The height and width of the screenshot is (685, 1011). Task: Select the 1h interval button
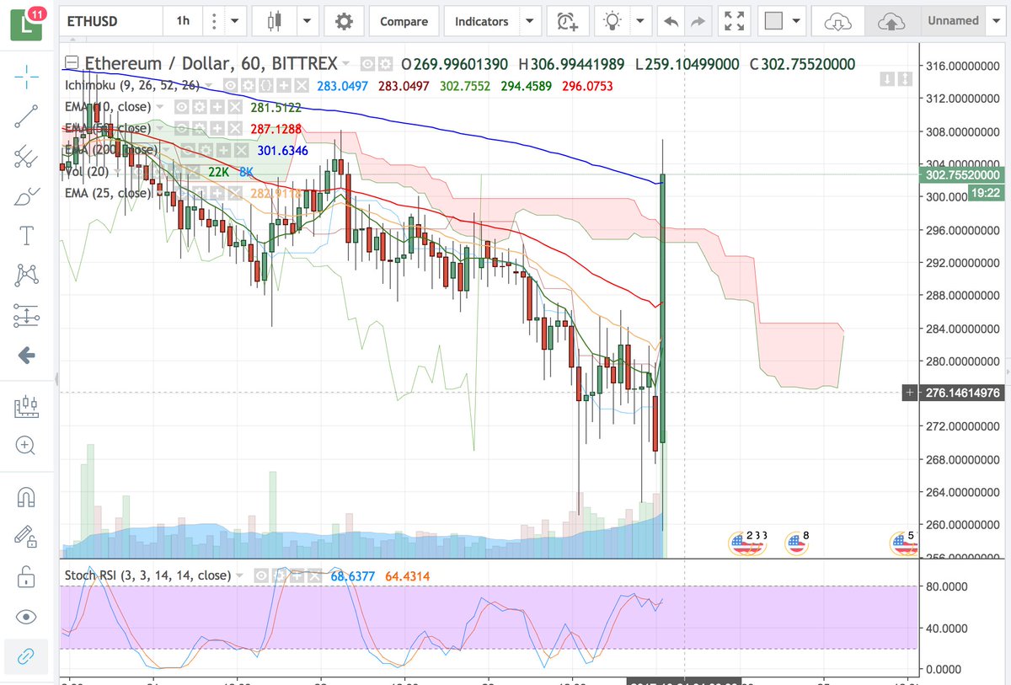click(183, 21)
